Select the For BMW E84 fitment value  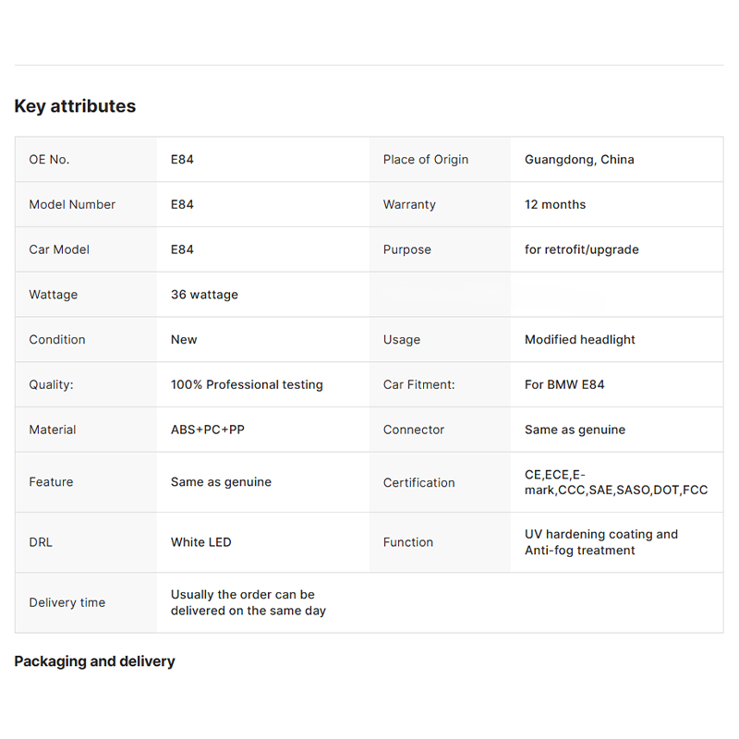click(564, 384)
